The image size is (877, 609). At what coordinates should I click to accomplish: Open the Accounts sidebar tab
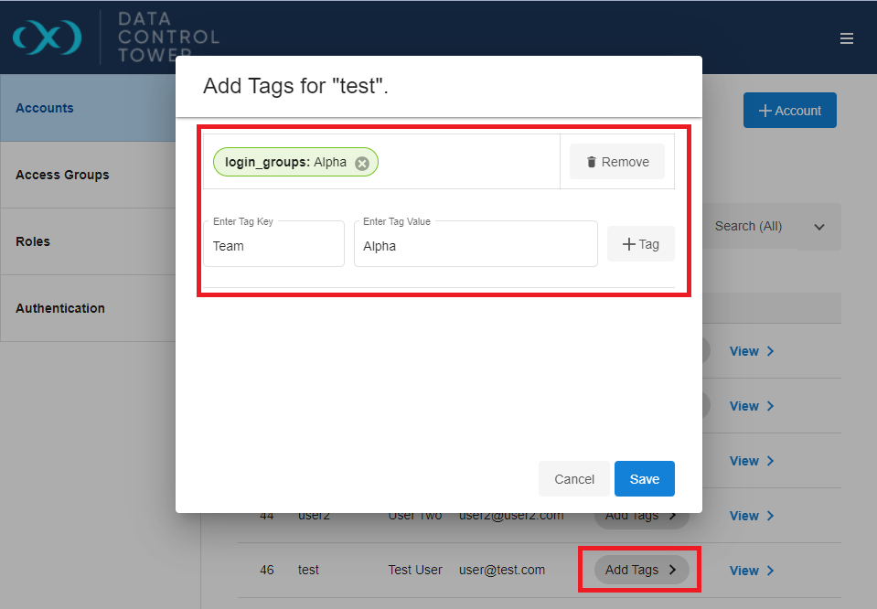coord(88,108)
